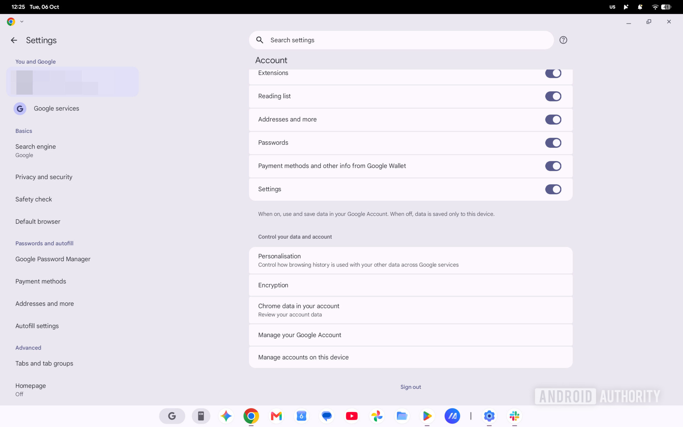Screen dimensions: 683x427
Task: Select Manage your Google Account
Action: point(411,335)
